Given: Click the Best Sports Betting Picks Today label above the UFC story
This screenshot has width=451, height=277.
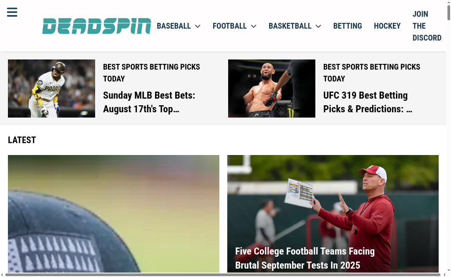Looking at the screenshot, I should click(x=372, y=73).
